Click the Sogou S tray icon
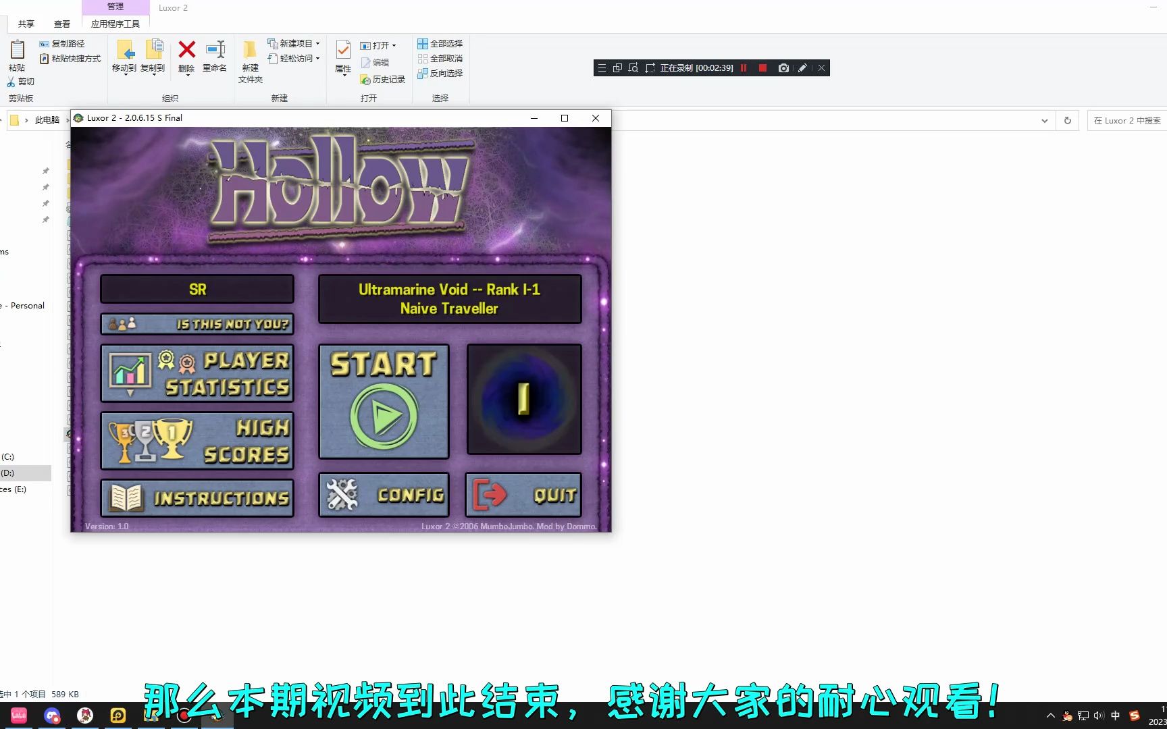Screen dimensions: 1167x729 [1135, 715]
